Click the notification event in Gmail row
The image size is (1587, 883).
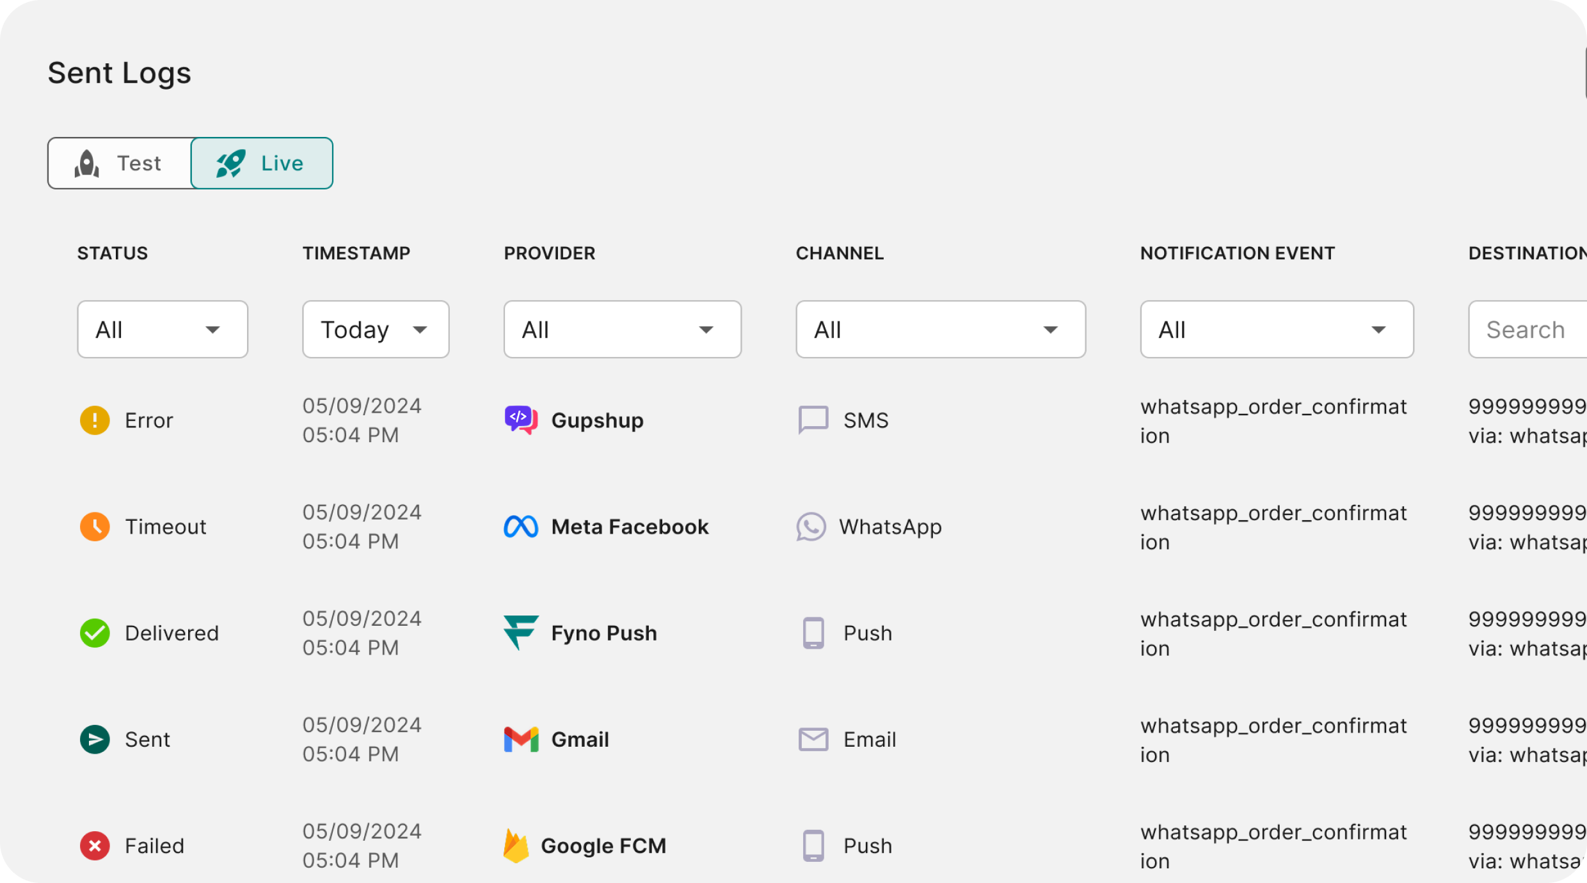1273,740
